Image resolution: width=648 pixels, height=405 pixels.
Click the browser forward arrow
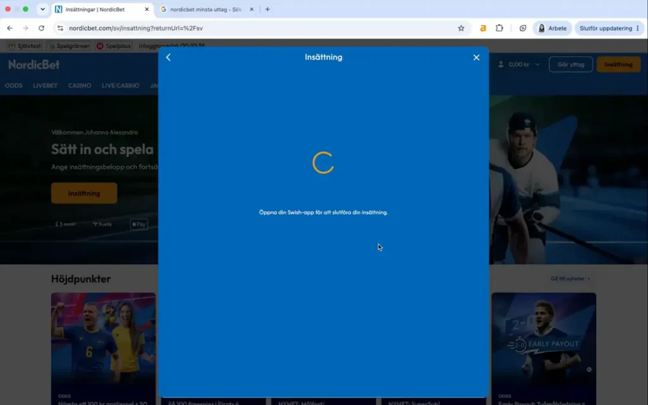tap(25, 28)
